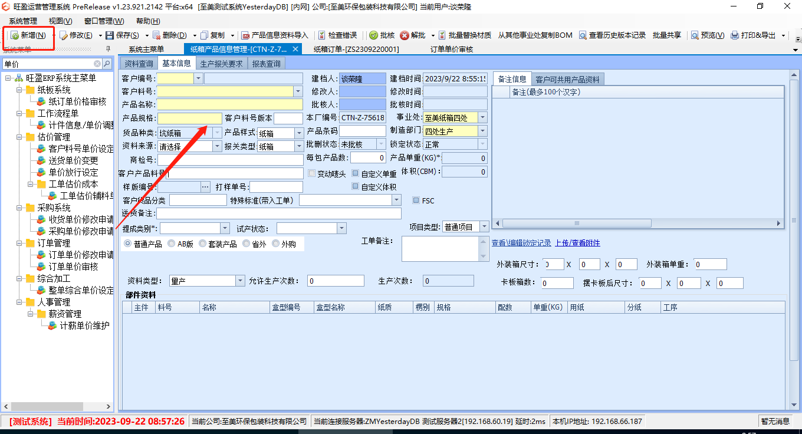Click the 产品规格 input field
The image size is (802, 434).
pyautogui.click(x=189, y=118)
